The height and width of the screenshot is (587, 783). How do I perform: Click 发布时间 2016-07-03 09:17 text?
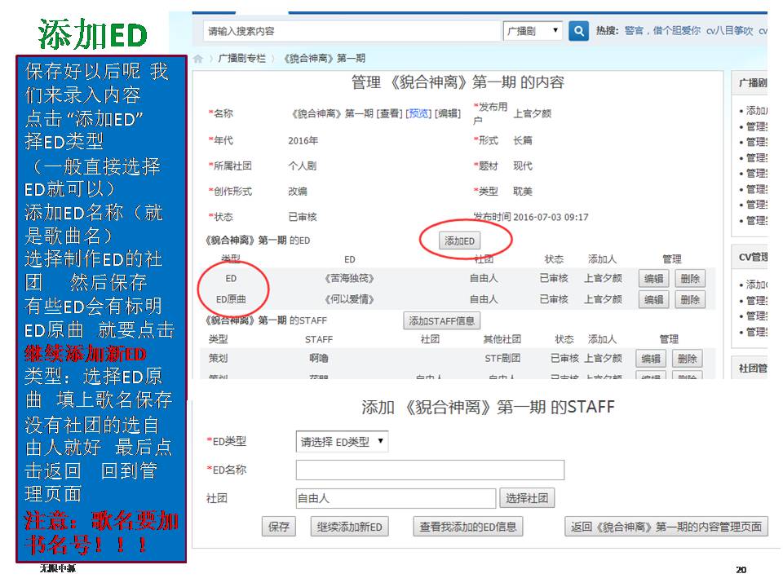point(531,217)
